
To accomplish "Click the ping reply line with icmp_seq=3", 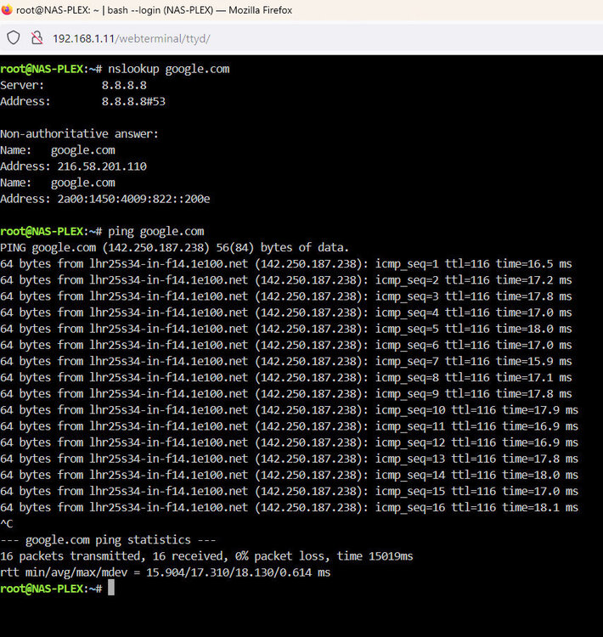I will click(x=286, y=296).
